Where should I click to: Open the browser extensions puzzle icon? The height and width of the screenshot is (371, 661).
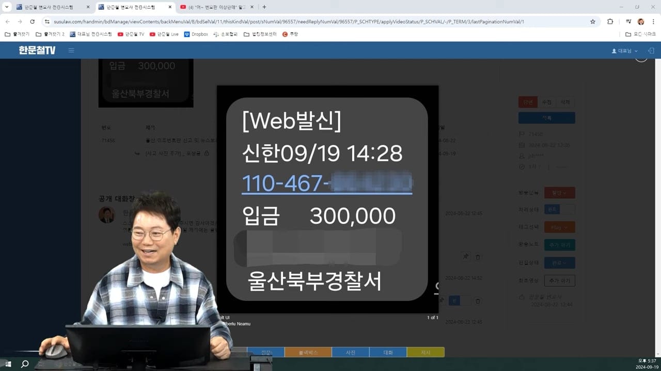(x=610, y=22)
